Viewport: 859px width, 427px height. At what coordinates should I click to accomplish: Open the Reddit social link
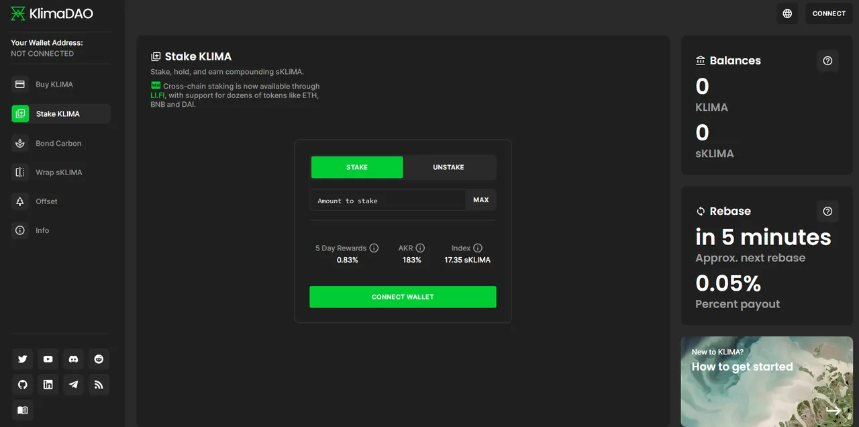pos(99,359)
